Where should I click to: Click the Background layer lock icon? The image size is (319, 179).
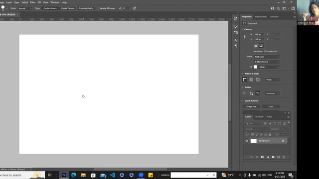(283, 141)
